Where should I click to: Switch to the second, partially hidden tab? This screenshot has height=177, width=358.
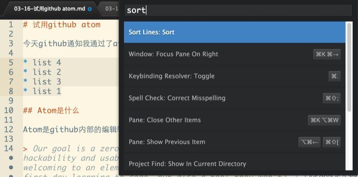[110, 9]
